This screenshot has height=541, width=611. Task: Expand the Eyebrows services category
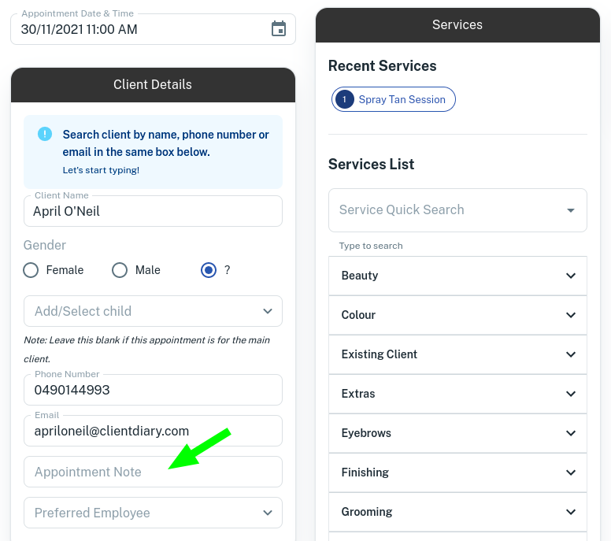click(x=457, y=433)
